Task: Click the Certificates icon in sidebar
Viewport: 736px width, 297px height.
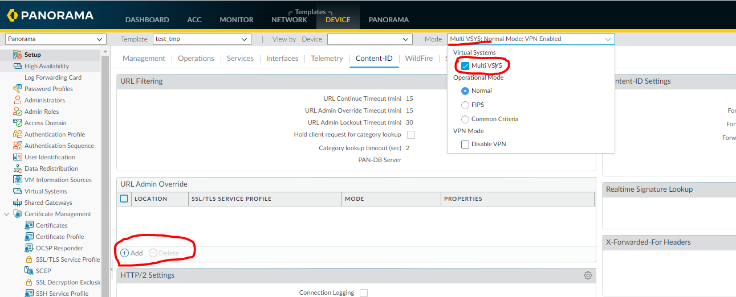Action: (x=29, y=225)
